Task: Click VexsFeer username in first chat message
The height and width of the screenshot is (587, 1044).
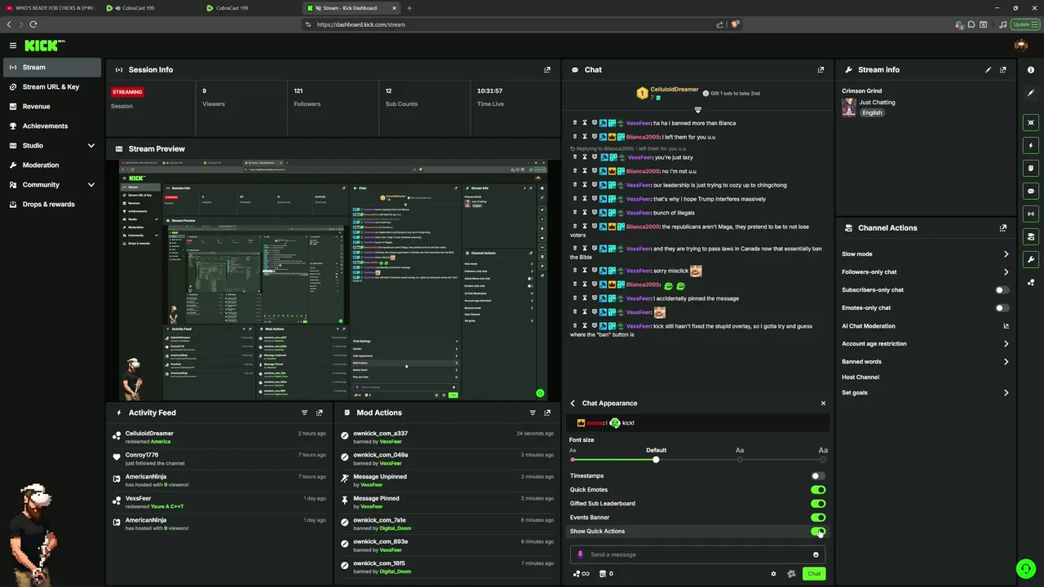Action: [639, 123]
